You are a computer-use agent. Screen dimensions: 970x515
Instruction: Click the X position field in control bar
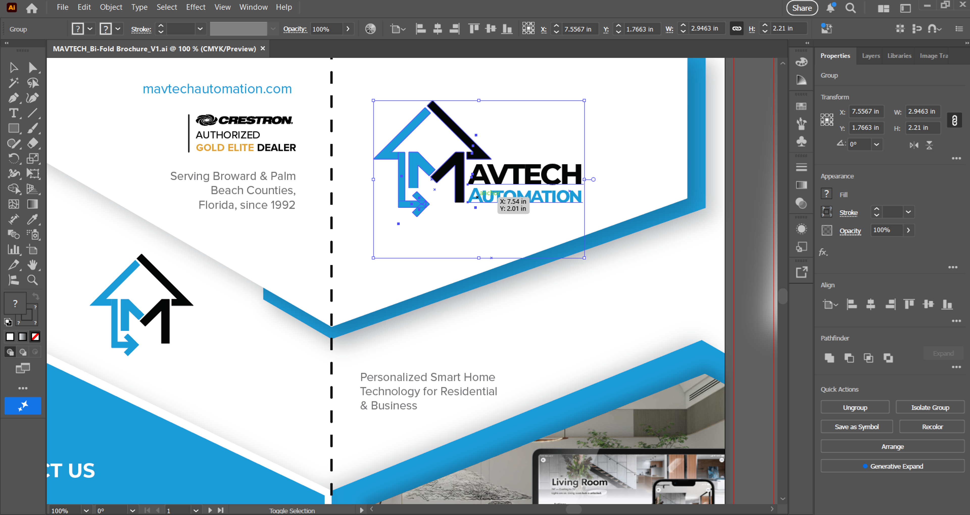tap(580, 29)
